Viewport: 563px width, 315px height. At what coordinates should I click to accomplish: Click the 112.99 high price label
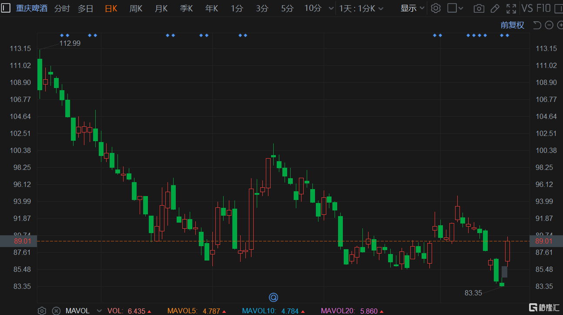tap(70, 43)
